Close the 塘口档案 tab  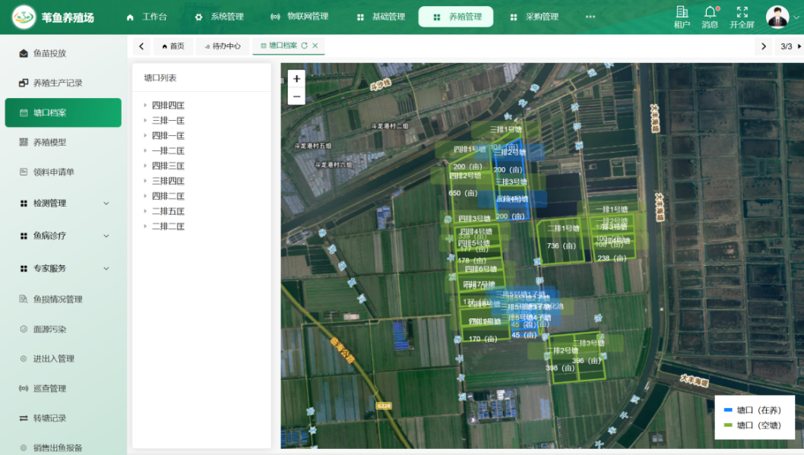pos(315,46)
